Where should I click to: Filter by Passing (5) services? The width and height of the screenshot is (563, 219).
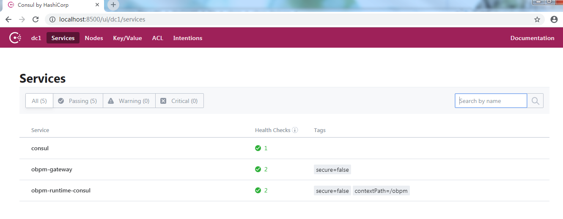[x=78, y=101]
